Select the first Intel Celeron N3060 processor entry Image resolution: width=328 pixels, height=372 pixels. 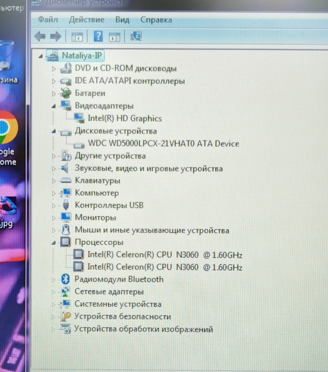(165, 255)
